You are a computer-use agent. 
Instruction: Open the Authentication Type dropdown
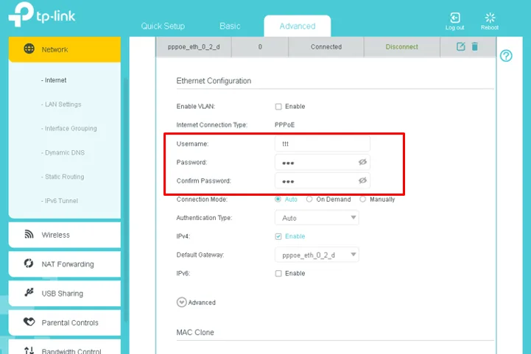pos(317,218)
